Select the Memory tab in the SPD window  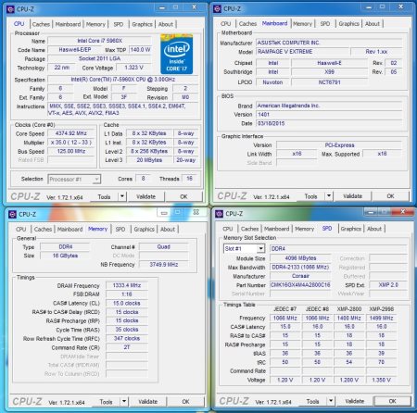pyautogui.click(x=304, y=229)
